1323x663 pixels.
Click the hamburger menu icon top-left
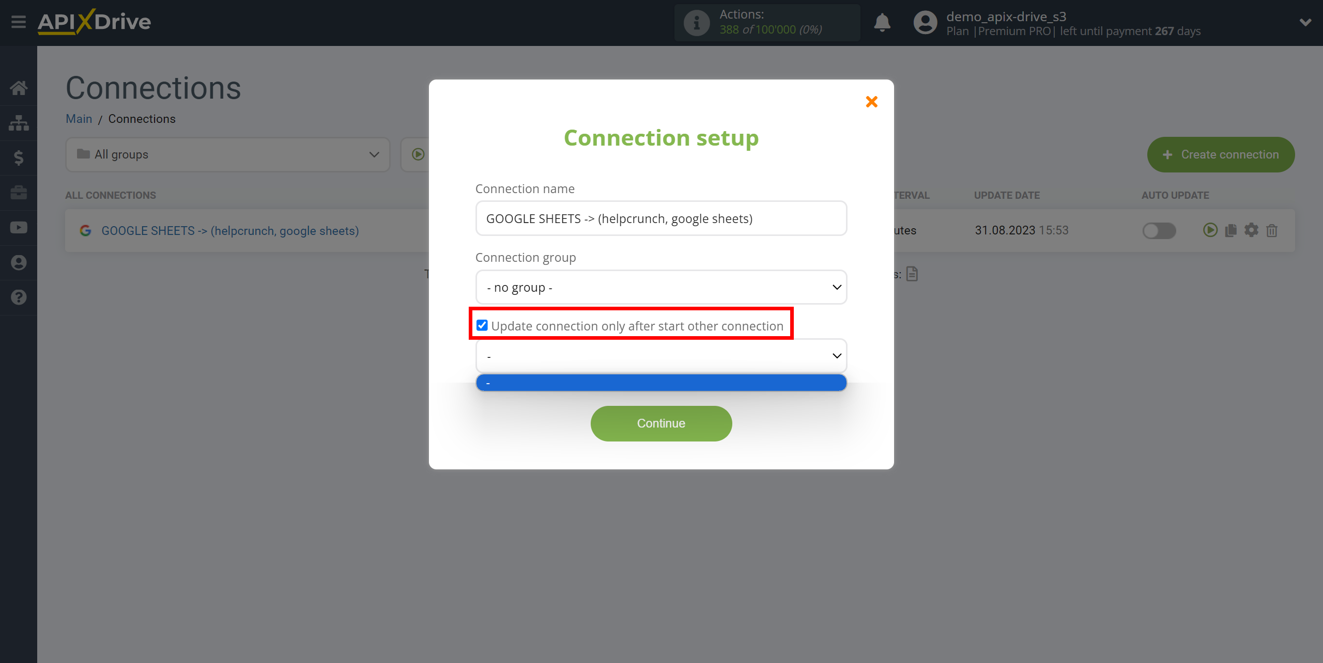pyautogui.click(x=18, y=22)
